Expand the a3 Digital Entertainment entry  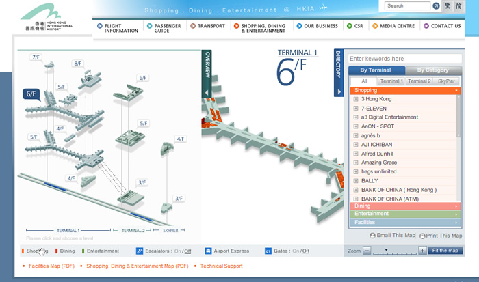point(356,117)
